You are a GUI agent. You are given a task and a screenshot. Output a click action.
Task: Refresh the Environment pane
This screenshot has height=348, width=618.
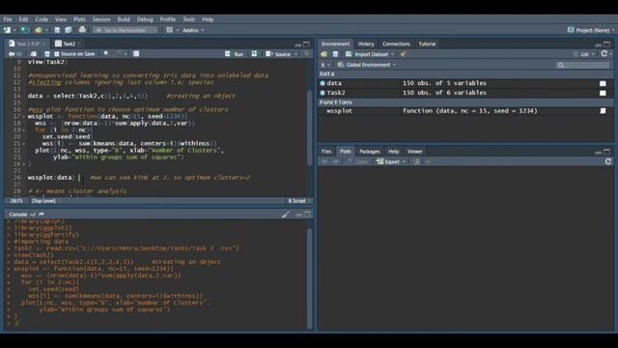click(x=604, y=54)
